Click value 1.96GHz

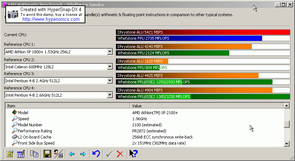tap(140, 119)
